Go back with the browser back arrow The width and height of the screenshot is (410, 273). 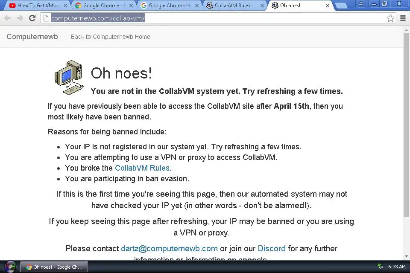(8, 18)
